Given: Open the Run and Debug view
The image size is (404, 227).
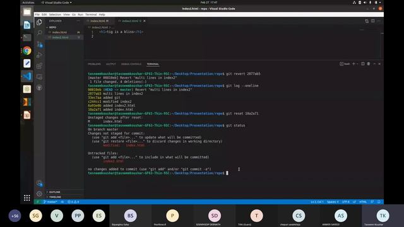Looking at the screenshot, I should click(x=39, y=55).
